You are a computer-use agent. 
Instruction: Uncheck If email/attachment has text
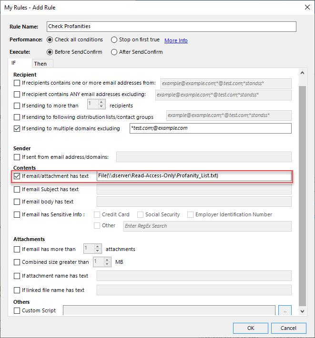(x=17, y=176)
